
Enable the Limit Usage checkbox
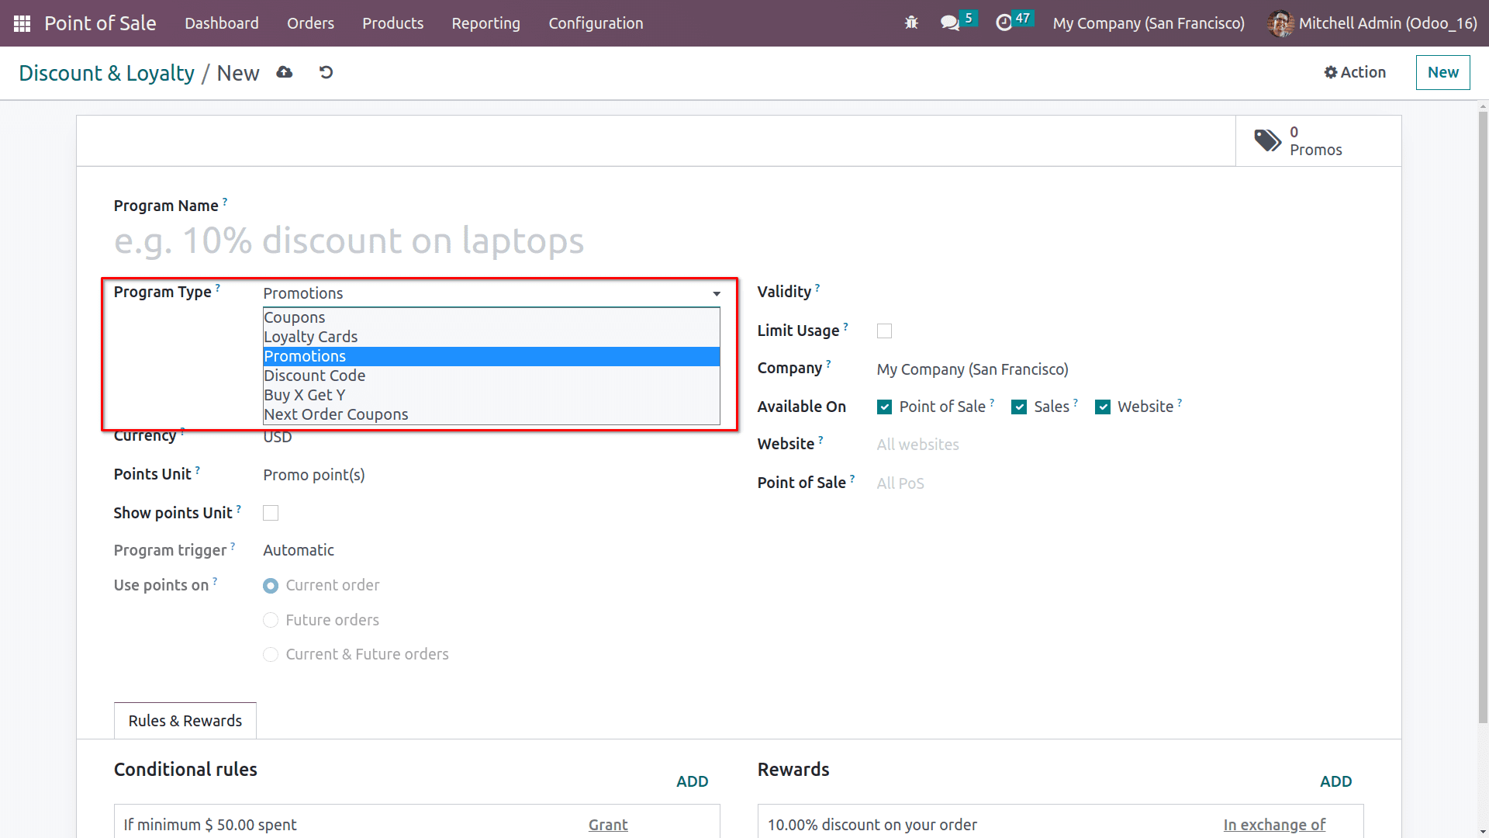(885, 331)
